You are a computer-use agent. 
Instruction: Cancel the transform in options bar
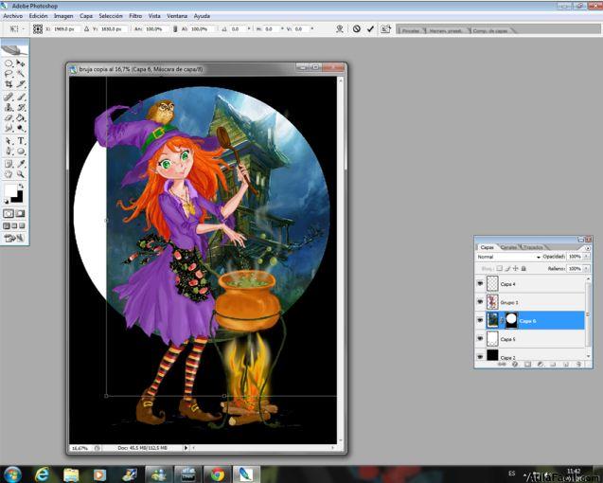tap(357, 28)
